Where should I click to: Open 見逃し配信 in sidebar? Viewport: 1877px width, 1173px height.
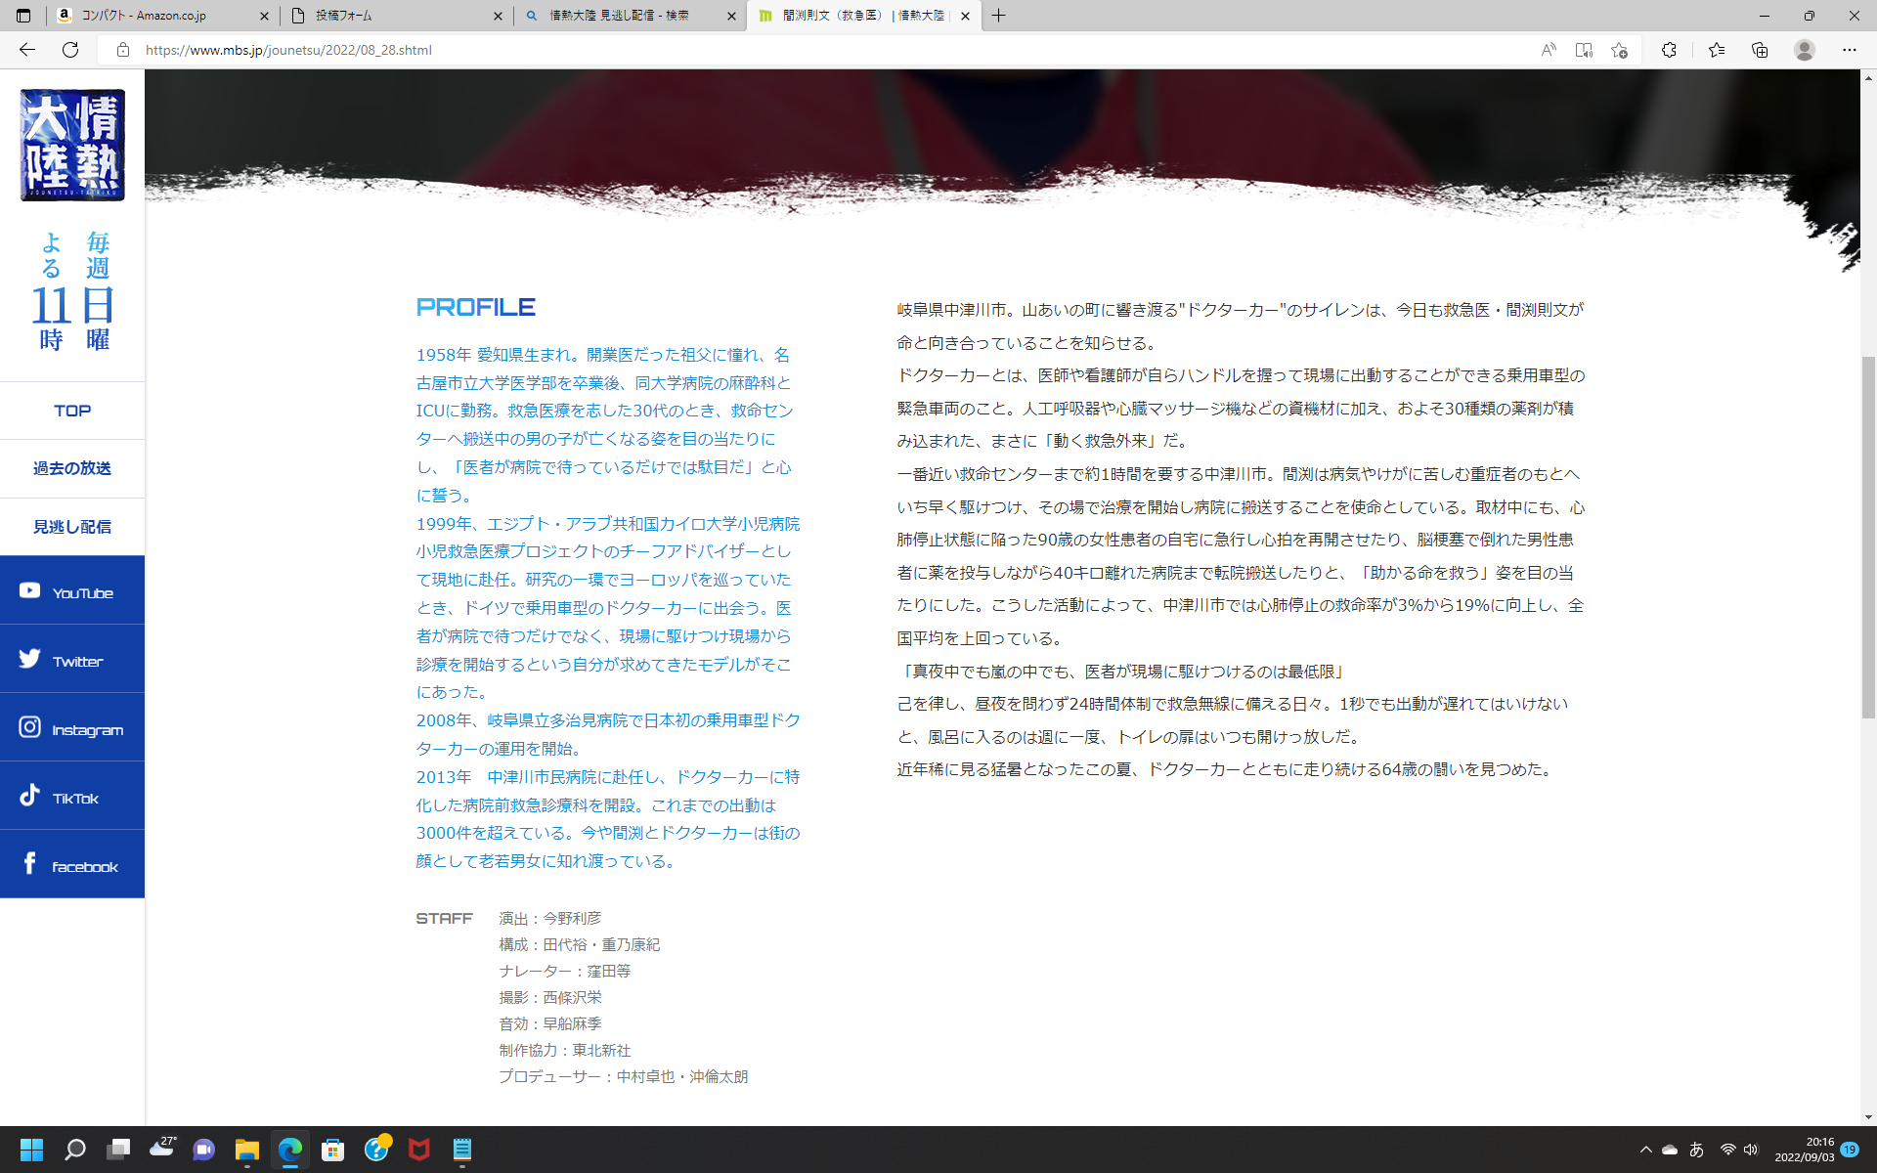72,527
